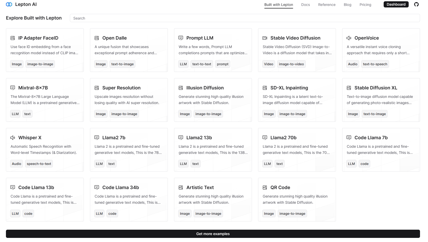Select the prompt tag on Prompt LLM

pyautogui.click(x=223, y=64)
